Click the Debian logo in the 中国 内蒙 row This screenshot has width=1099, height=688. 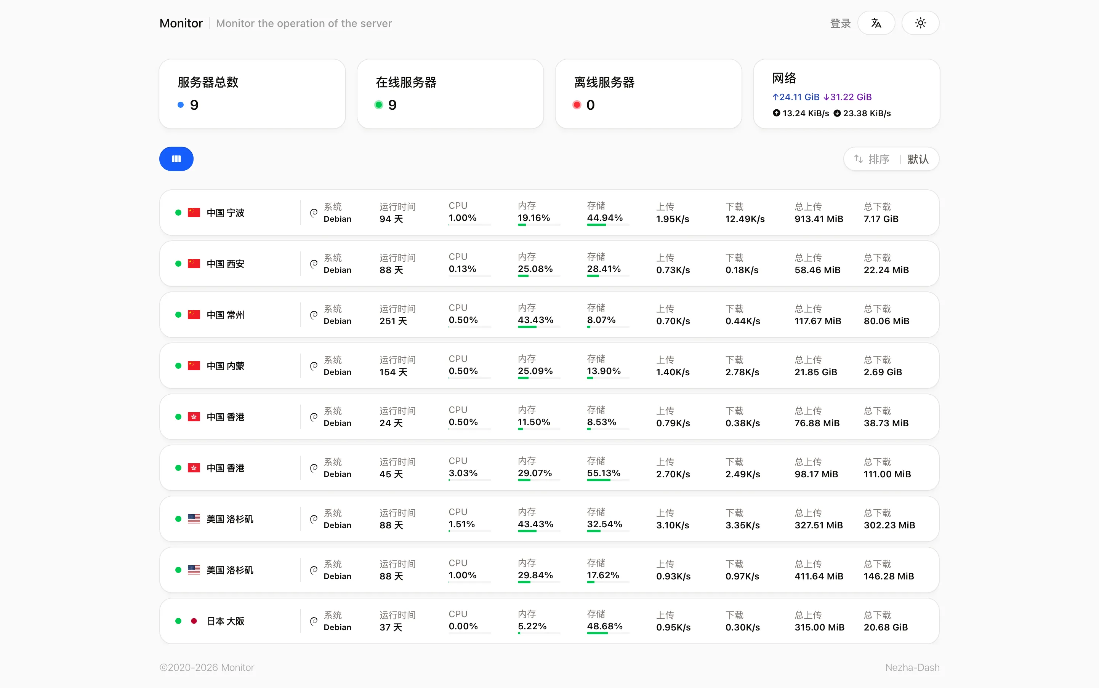314,366
